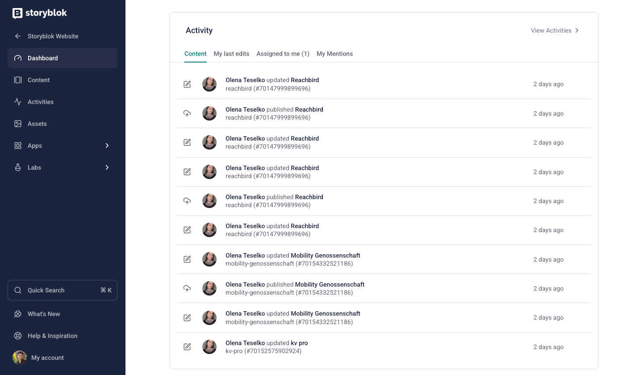Viewport: 643px width, 375px height.
Task: Switch to My last edits tab
Action: (231, 54)
